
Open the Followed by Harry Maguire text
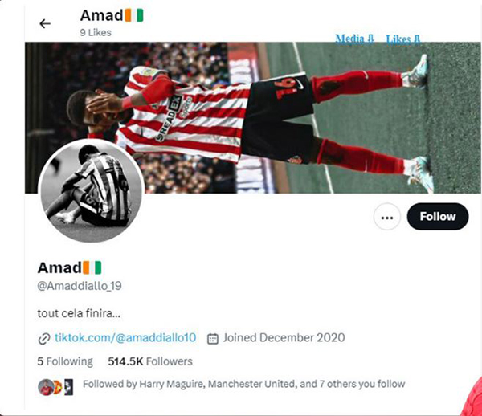click(243, 384)
